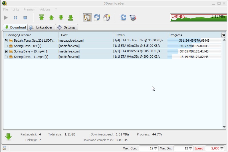The image size is (228, 152).
Task: Move selected package down one position
Action: click(61, 17)
